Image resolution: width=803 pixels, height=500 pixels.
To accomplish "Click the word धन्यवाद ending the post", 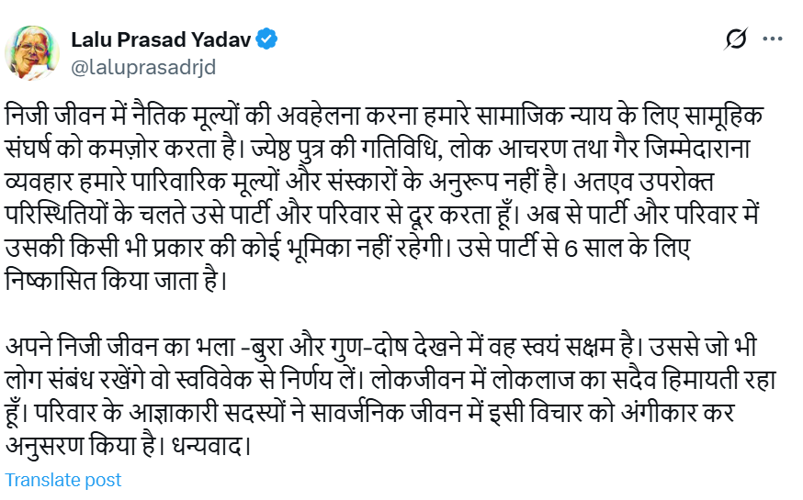I will point(211,446).
